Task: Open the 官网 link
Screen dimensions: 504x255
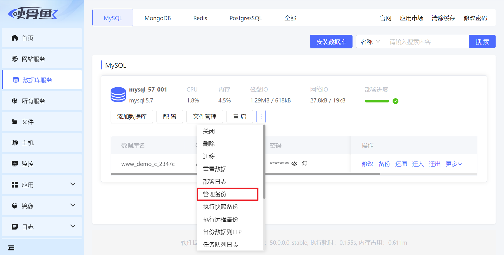Action: click(385, 18)
